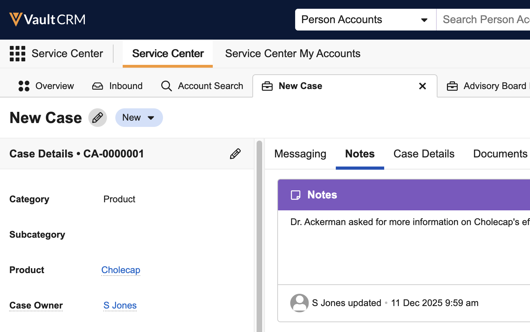Viewport: 530px width, 332px height.
Task: Open the S Jones case owner link
Action: pos(120,305)
